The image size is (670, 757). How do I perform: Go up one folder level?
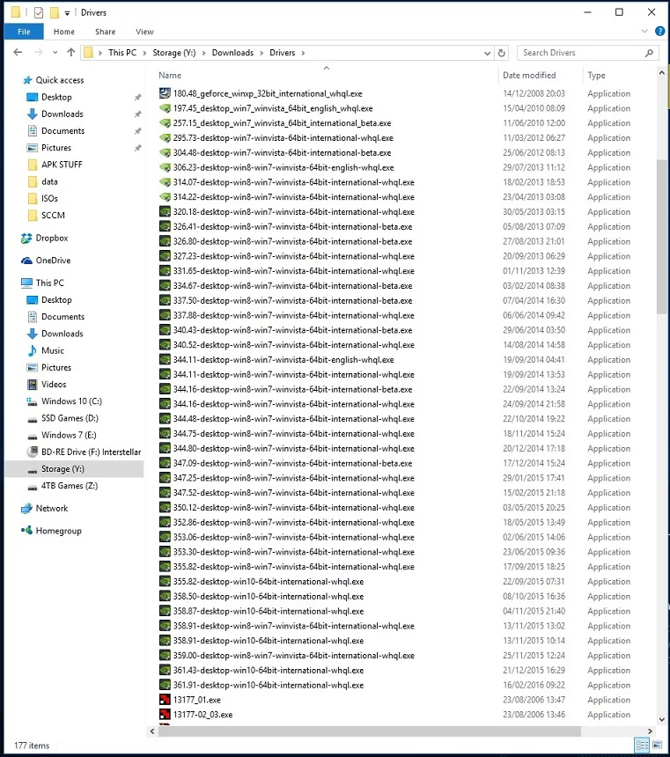[x=71, y=52]
